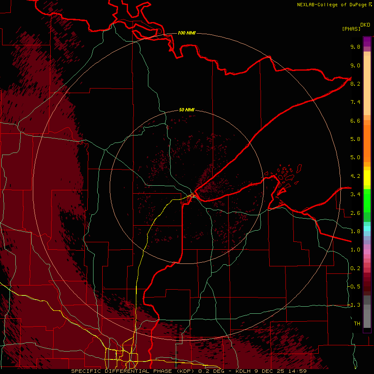
Task: Select the 2.6 scale value
Action: tap(355, 213)
